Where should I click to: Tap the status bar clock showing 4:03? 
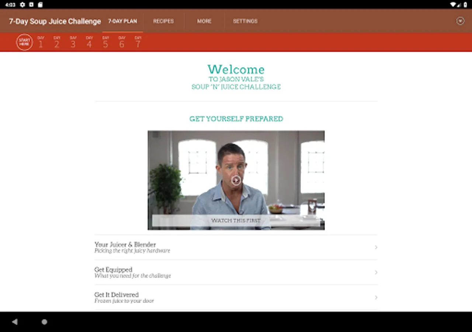[x=10, y=5]
